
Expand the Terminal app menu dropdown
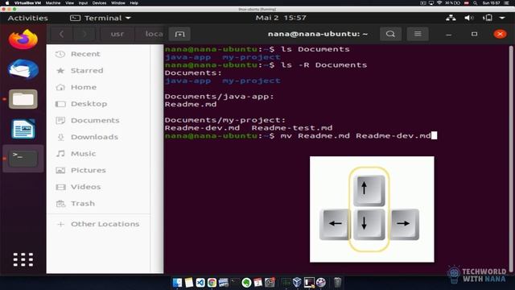point(100,18)
